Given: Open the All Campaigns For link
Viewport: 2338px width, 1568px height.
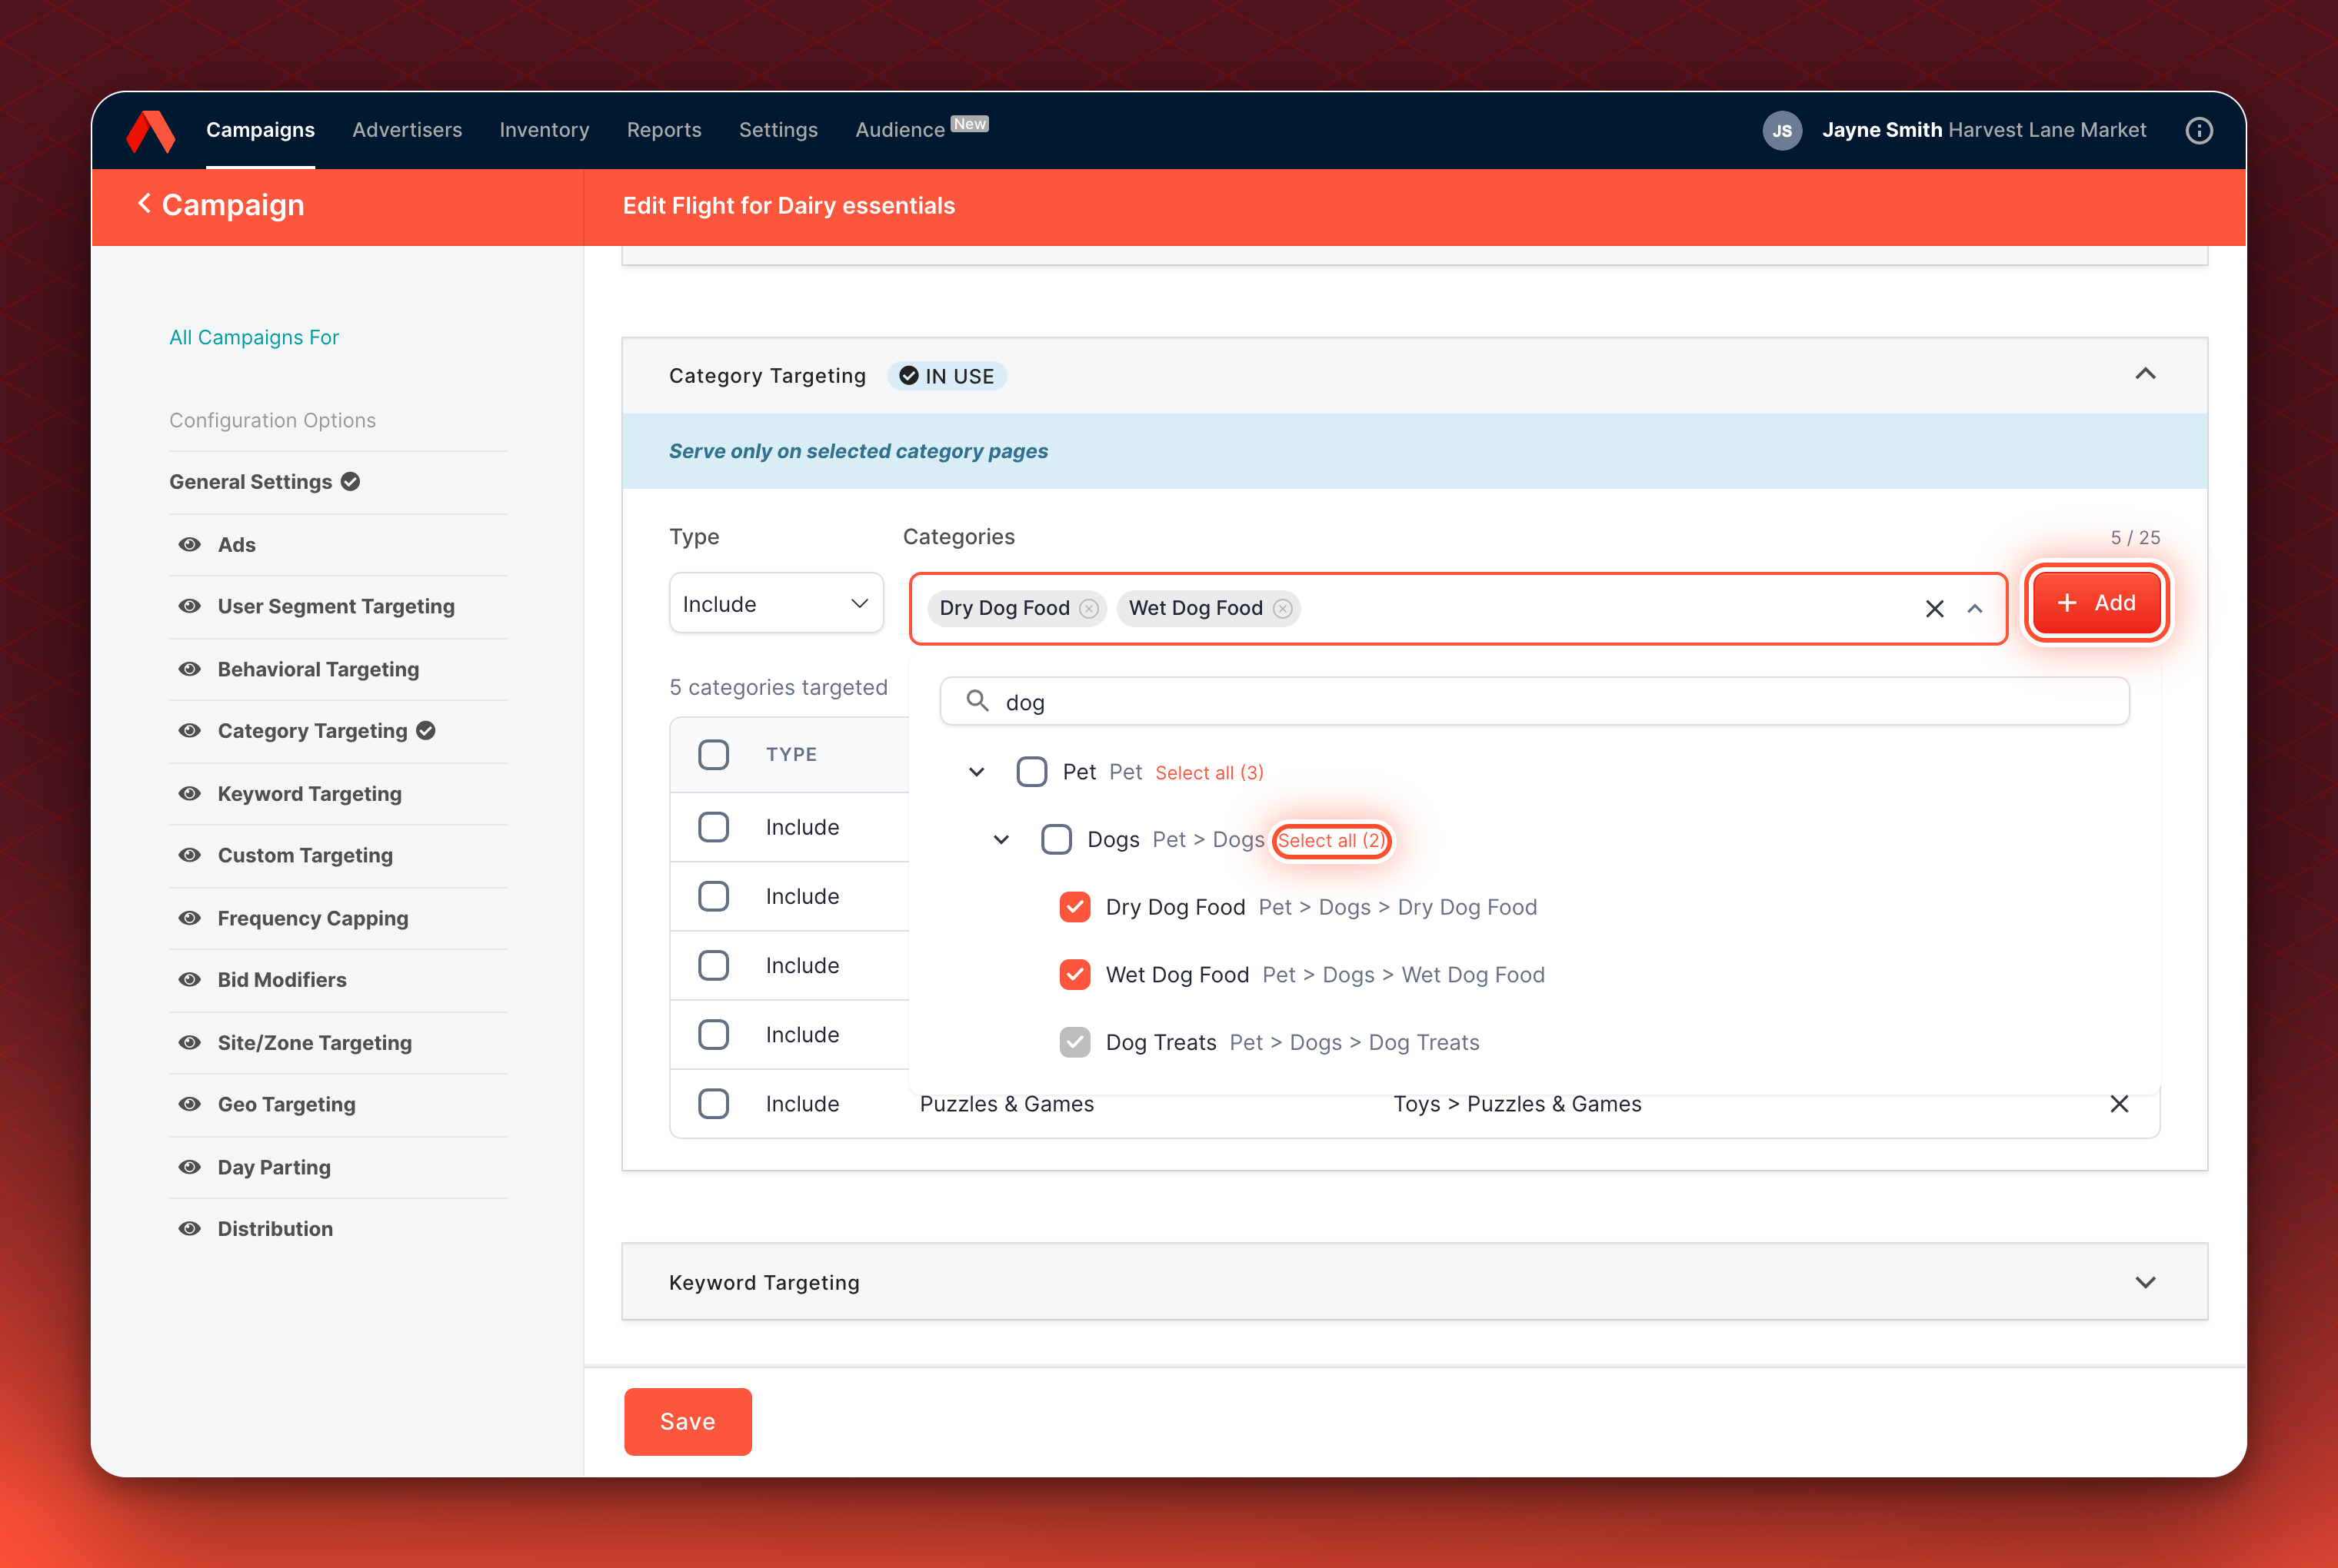Looking at the screenshot, I should tap(254, 337).
